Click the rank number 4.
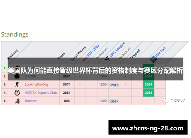The width and height of the screenshot is (191, 138). coord(5,93)
